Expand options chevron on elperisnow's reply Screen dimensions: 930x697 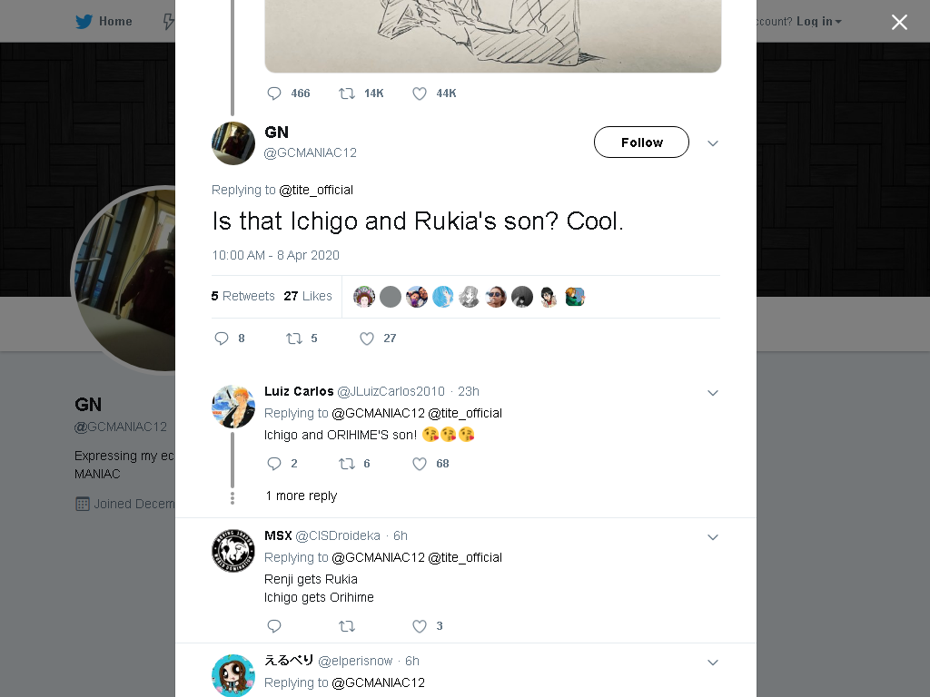[713, 662]
